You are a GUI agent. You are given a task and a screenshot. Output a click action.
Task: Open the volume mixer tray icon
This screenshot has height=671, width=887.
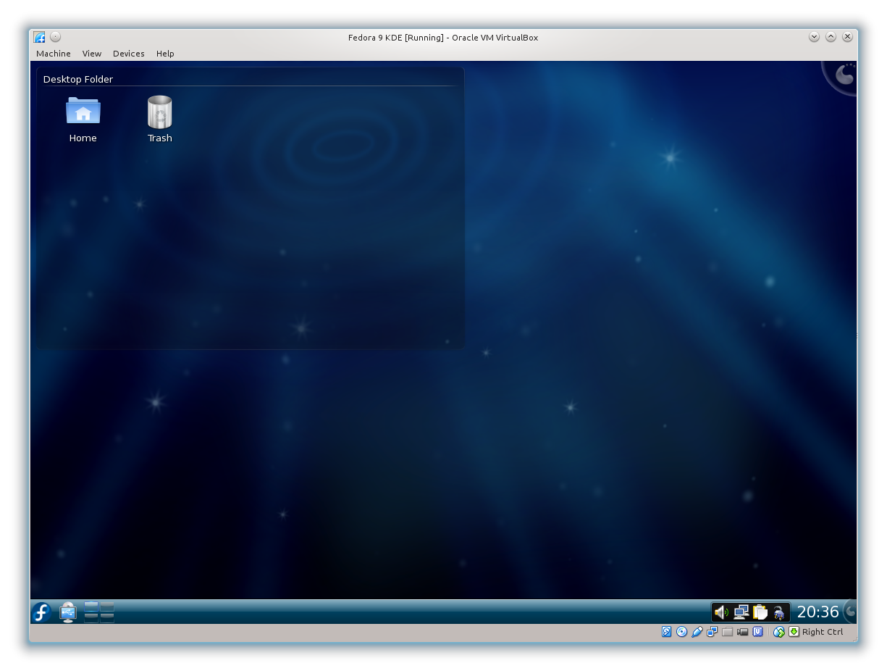click(x=721, y=612)
